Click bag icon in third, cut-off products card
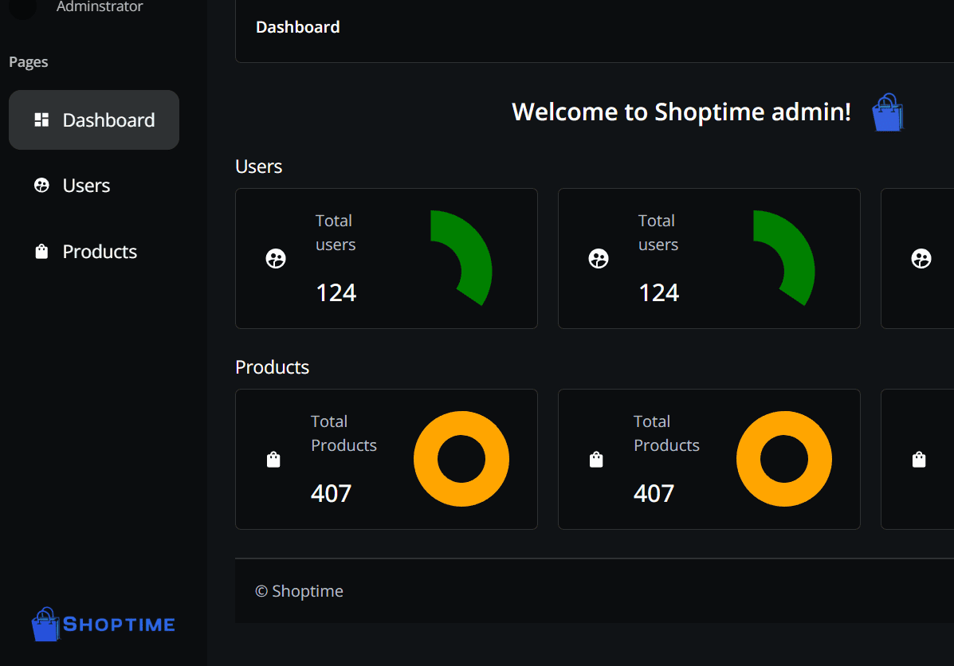Image resolution: width=954 pixels, height=666 pixels. (919, 460)
